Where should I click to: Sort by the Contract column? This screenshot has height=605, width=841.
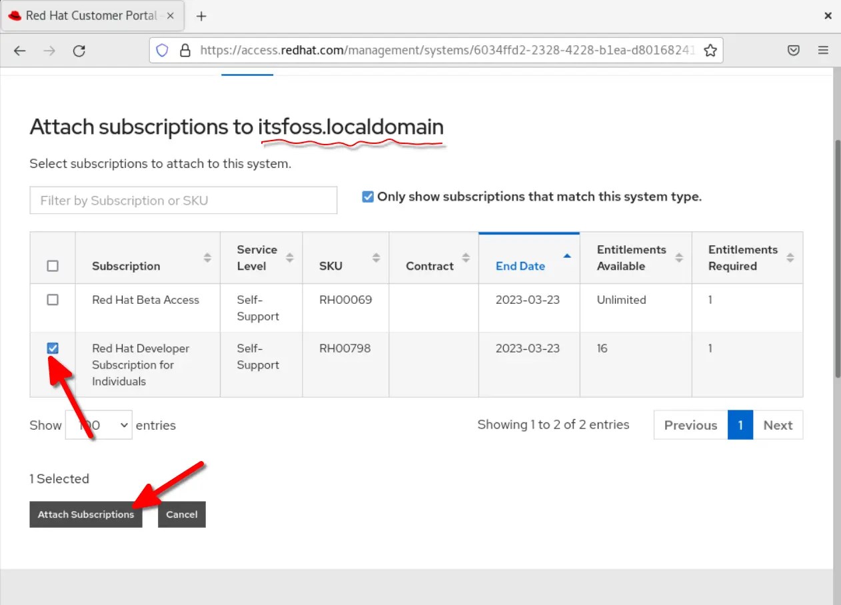point(434,258)
